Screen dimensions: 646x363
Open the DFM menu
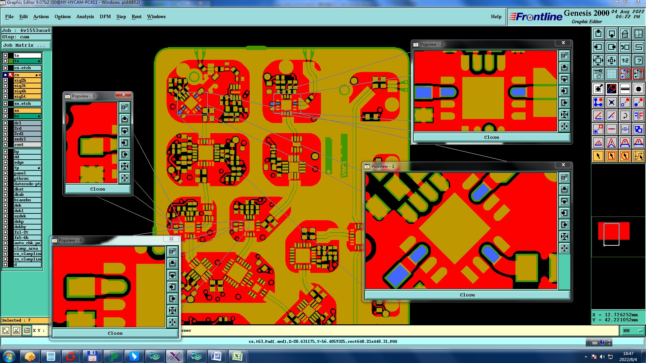pyautogui.click(x=105, y=16)
